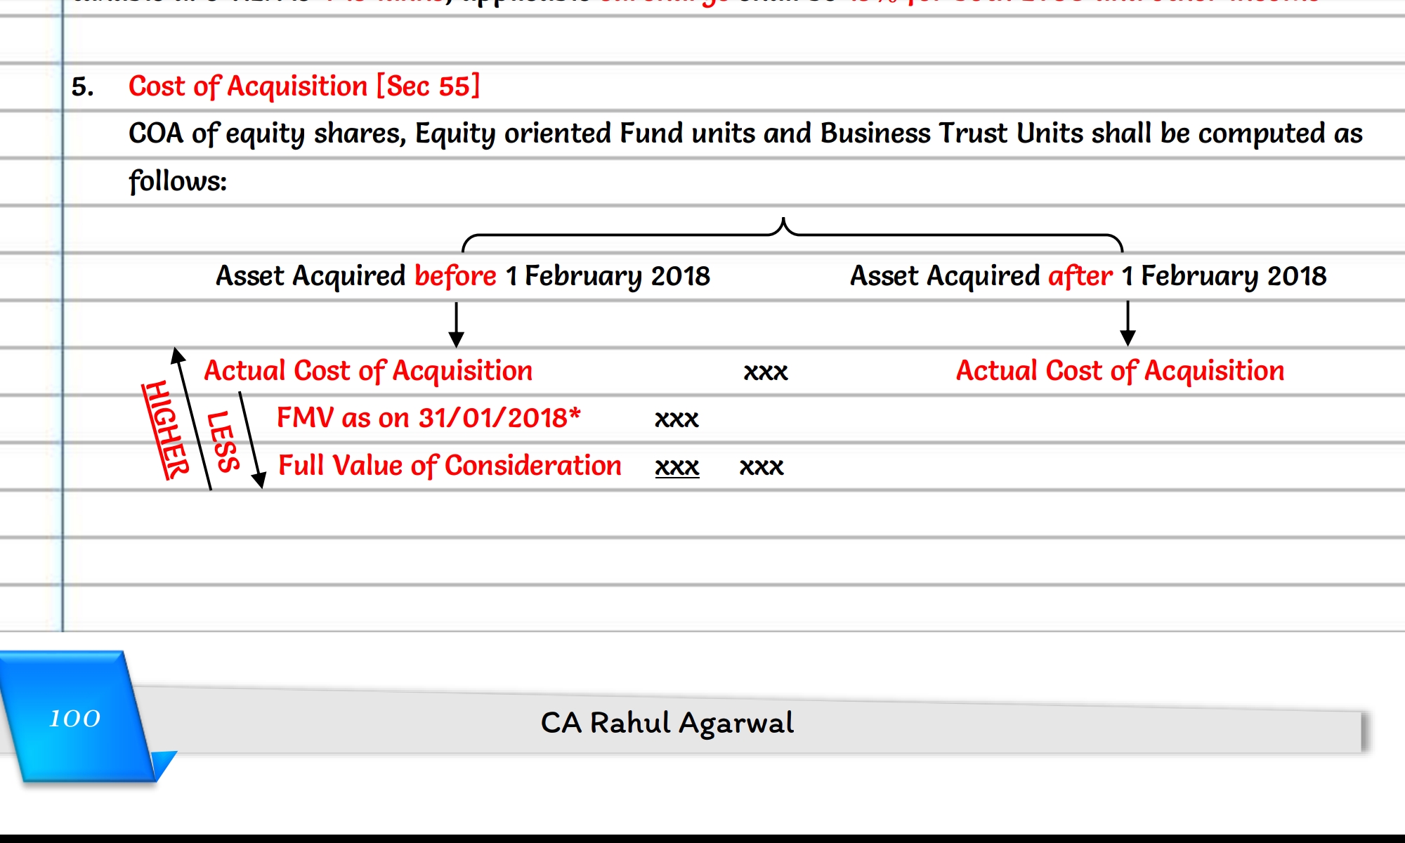Click the left 'Actual Cost of Acquisition' label
This screenshot has height=843, width=1405.
tap(368, 371)
